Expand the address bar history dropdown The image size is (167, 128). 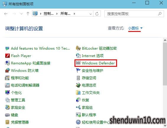[90, 14]
